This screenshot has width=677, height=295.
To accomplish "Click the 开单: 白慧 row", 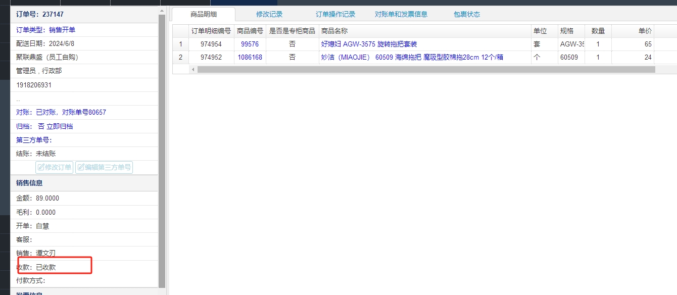I will pos(84,226).
